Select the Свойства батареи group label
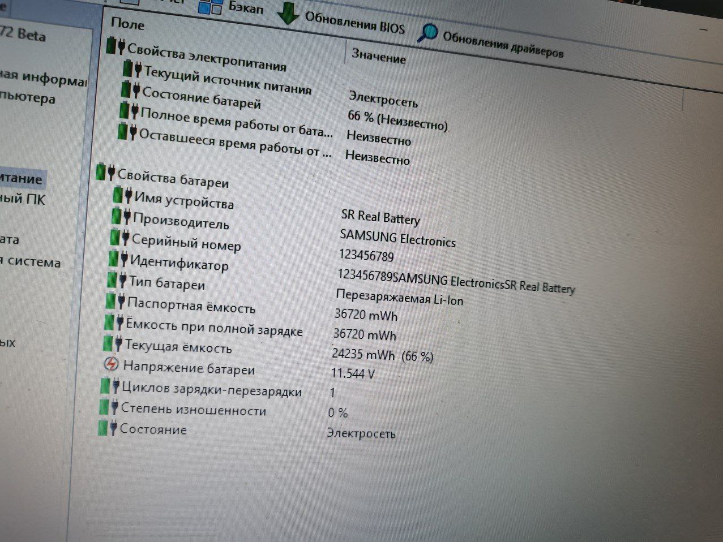This screenshot has height=542, width=723. (173, 179)
